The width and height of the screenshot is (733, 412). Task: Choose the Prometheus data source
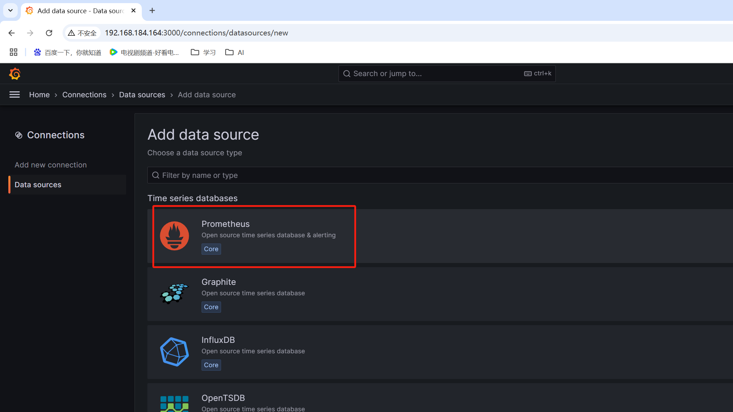[440, 236]
